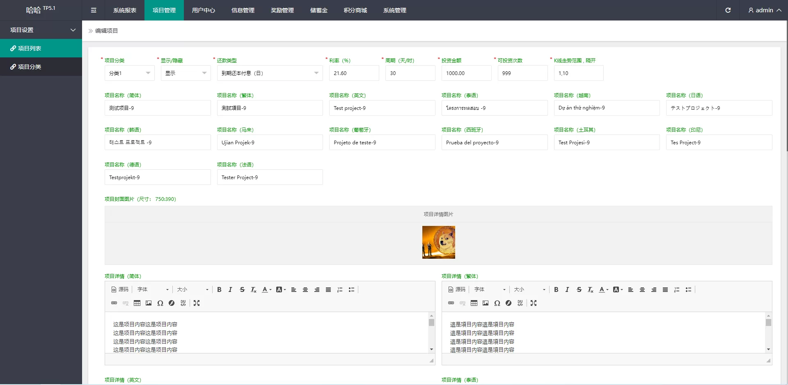Open the 项目分类 category dropdown
The height and width of the screenshot is (385, 788).
[129, 73]
